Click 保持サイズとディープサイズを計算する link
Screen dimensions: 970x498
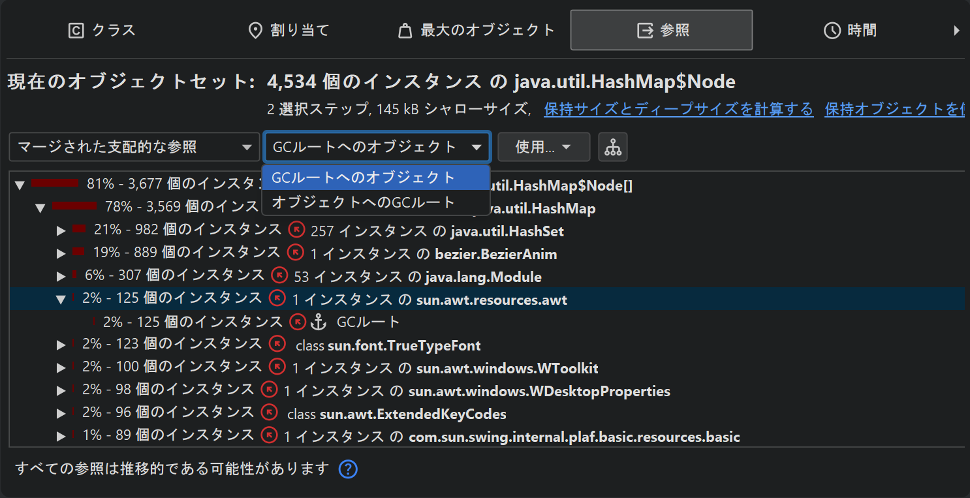click(679, 109)
